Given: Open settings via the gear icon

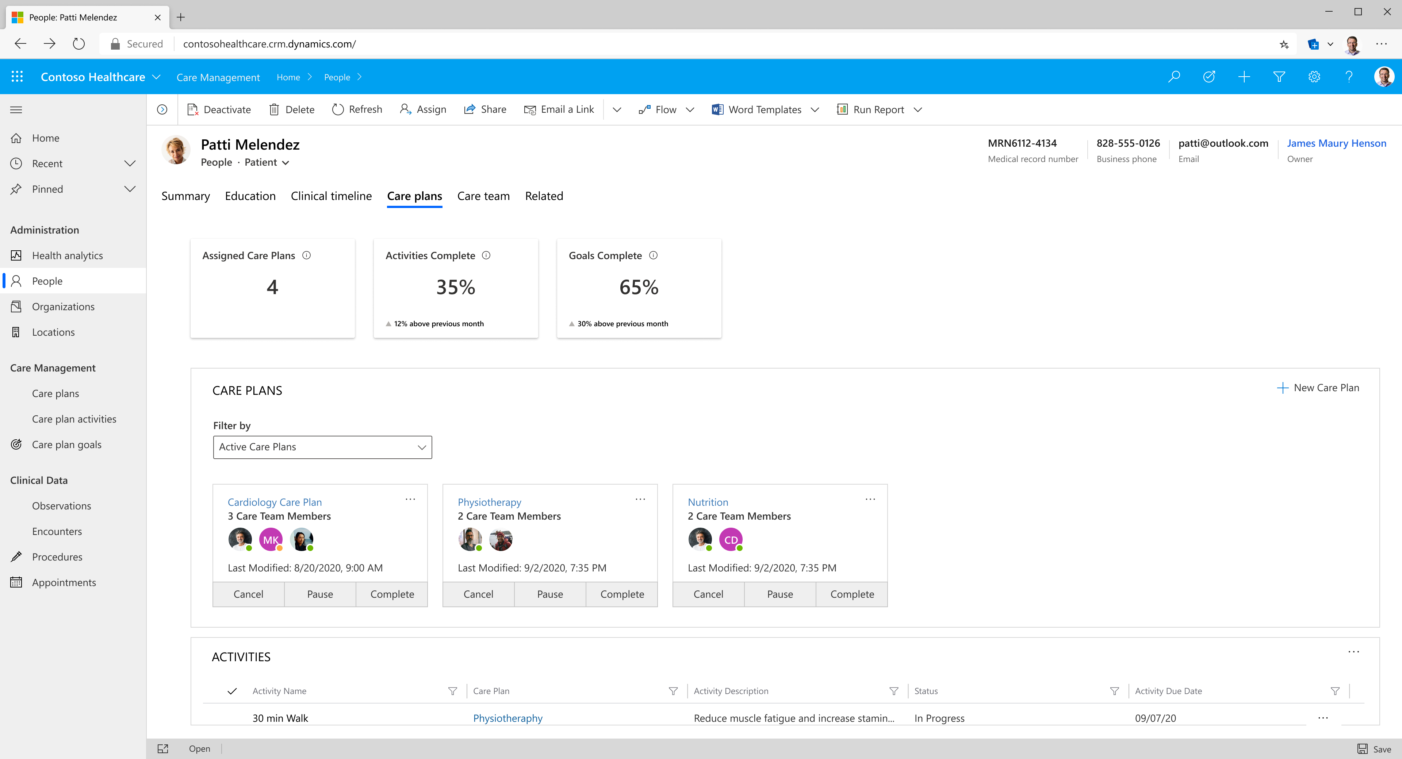Looking at the screenshot, I should 1314,77.
